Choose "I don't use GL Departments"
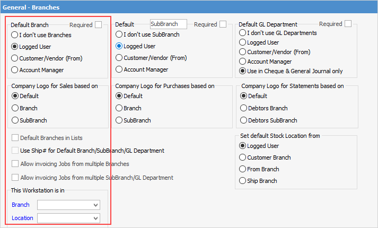The height and width of the screenshot is (228, 378). pyautogui.click(x=243, y=33)
